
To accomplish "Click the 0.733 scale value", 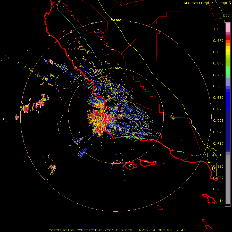I will (218, 86).
